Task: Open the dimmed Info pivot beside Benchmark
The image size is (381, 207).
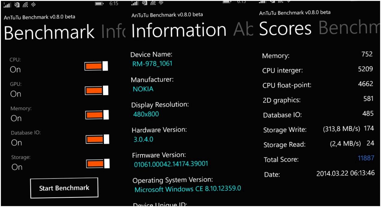Action: [x=113, y=32]
